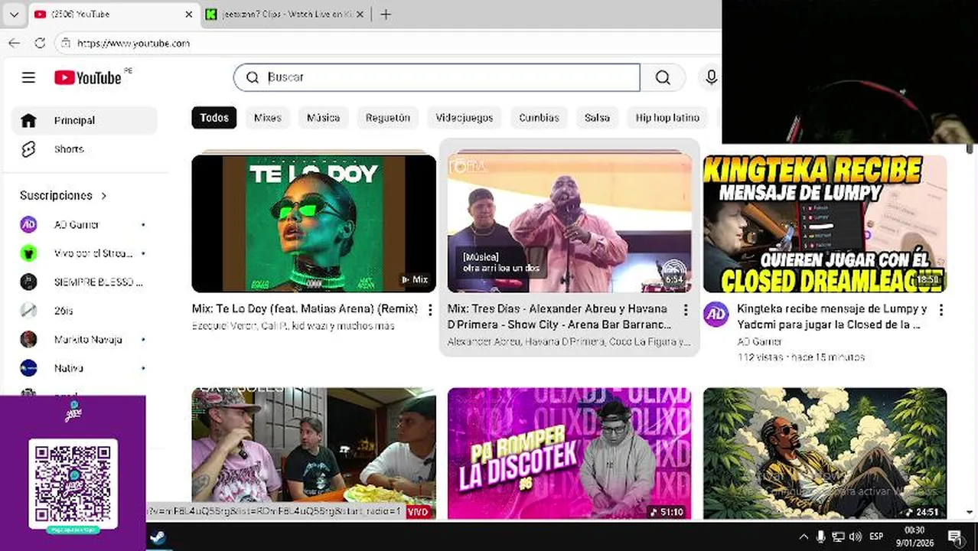Expand the Suscripciones section chevron

point(104,196)
